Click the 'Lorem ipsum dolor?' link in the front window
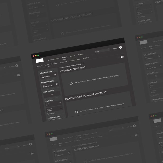Screen dimensions: 163x163 tap(54, 59)
